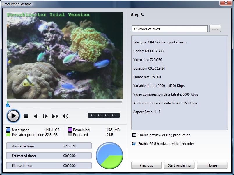Click Start rendering
Image resolution: width=234 pixels, height=175 pixels.
[179, 165]
